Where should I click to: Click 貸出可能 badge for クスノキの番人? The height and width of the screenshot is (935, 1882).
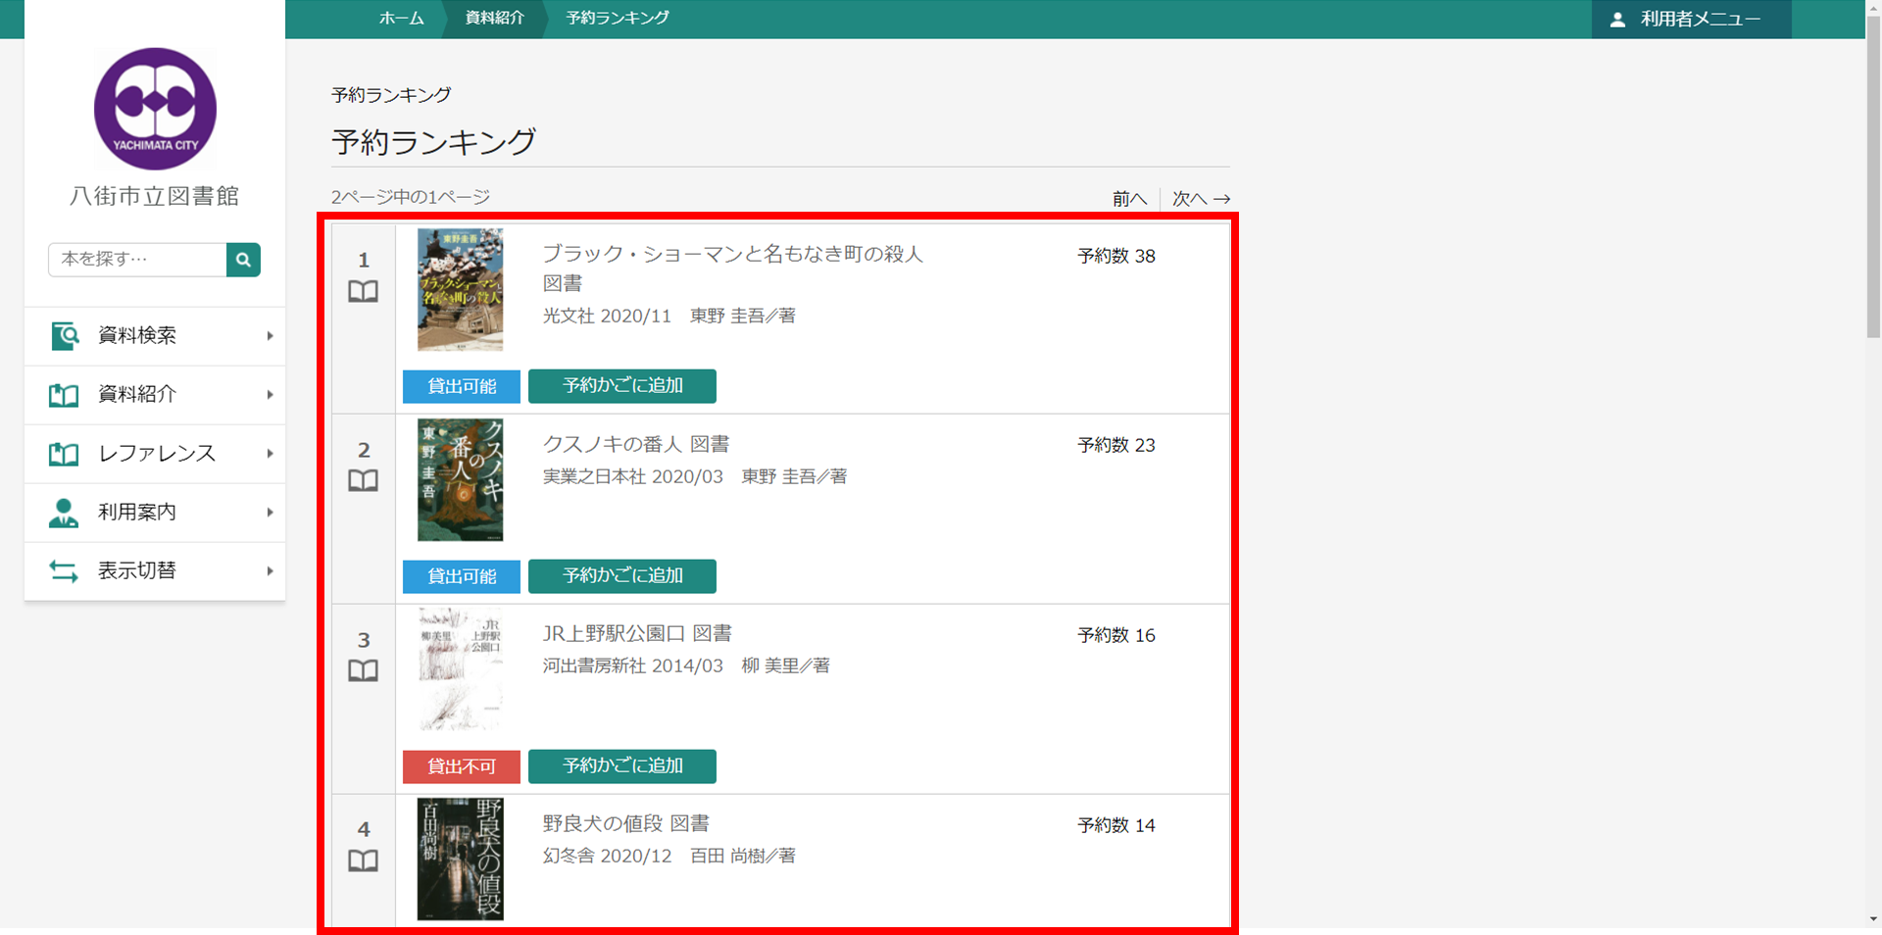[x=462, y=576]
